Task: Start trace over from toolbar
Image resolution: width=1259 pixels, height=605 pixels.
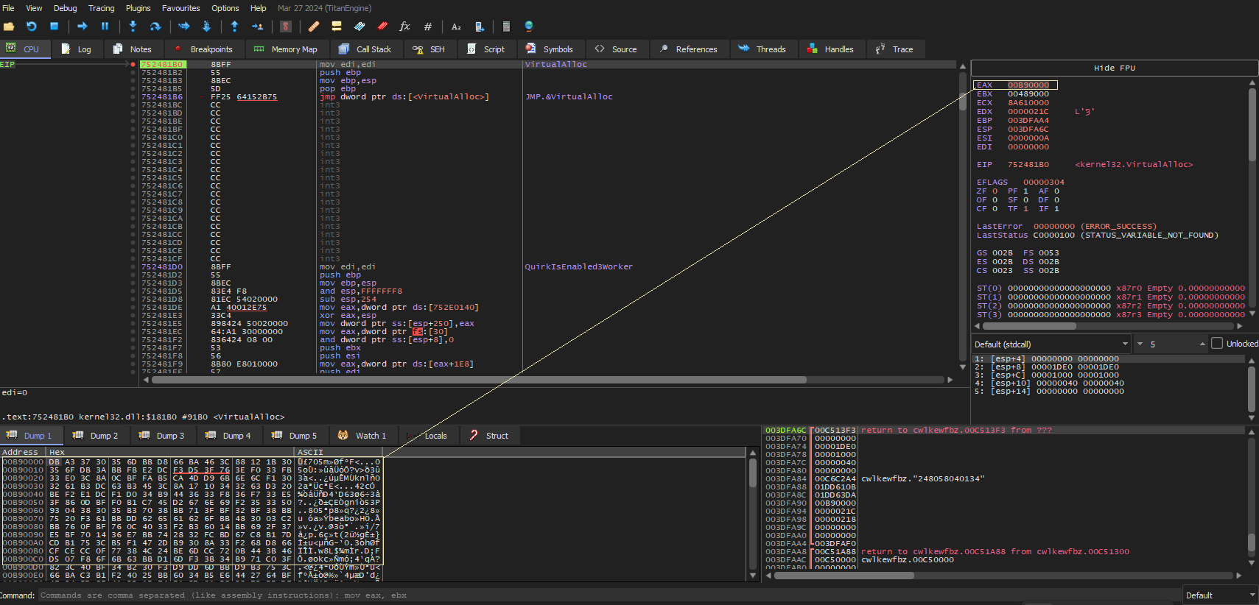Action: (206, 26)
